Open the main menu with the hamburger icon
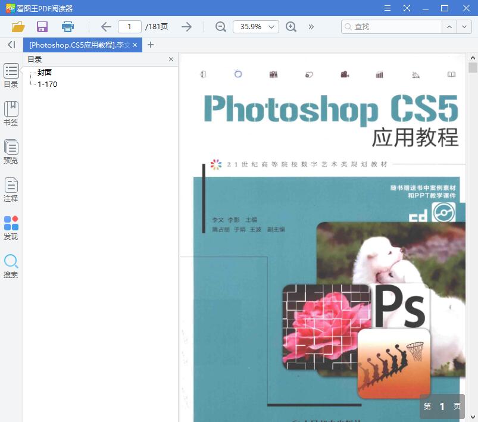 click(387, 8)
